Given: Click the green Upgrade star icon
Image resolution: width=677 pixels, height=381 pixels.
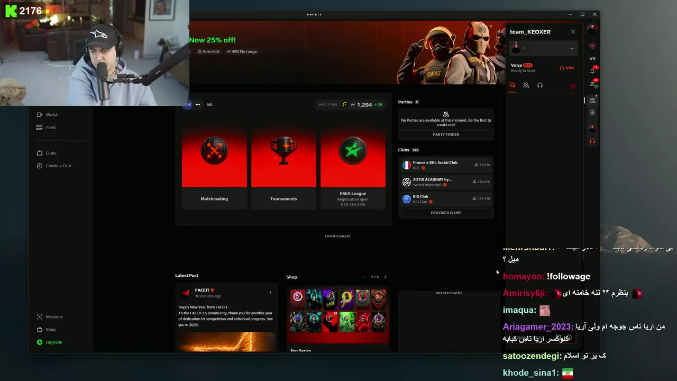Looking at the screenshot, I should tap(40, 342).
